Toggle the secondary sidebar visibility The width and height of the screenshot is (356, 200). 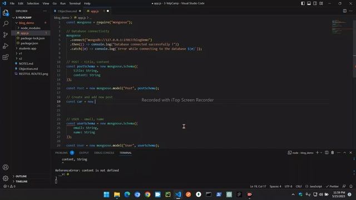point(315,3)
